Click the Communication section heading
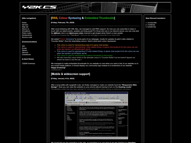Viewport: 191px width, 143px height. 29,42
